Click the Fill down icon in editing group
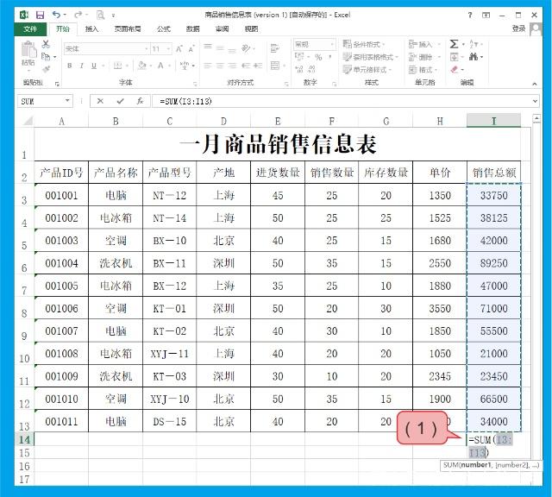This screenshot has width=552, height=497. pos(455,57)
